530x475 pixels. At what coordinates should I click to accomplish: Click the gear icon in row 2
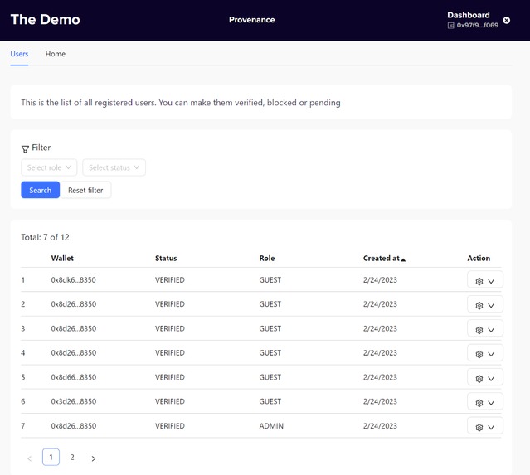479,305
